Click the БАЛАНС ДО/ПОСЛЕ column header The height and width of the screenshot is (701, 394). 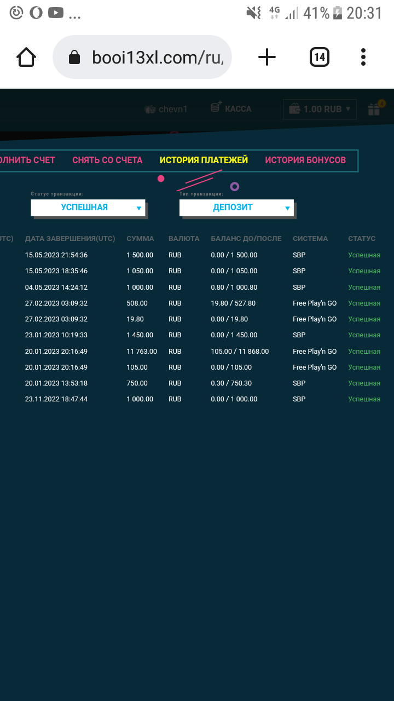[x=246, y=239]
